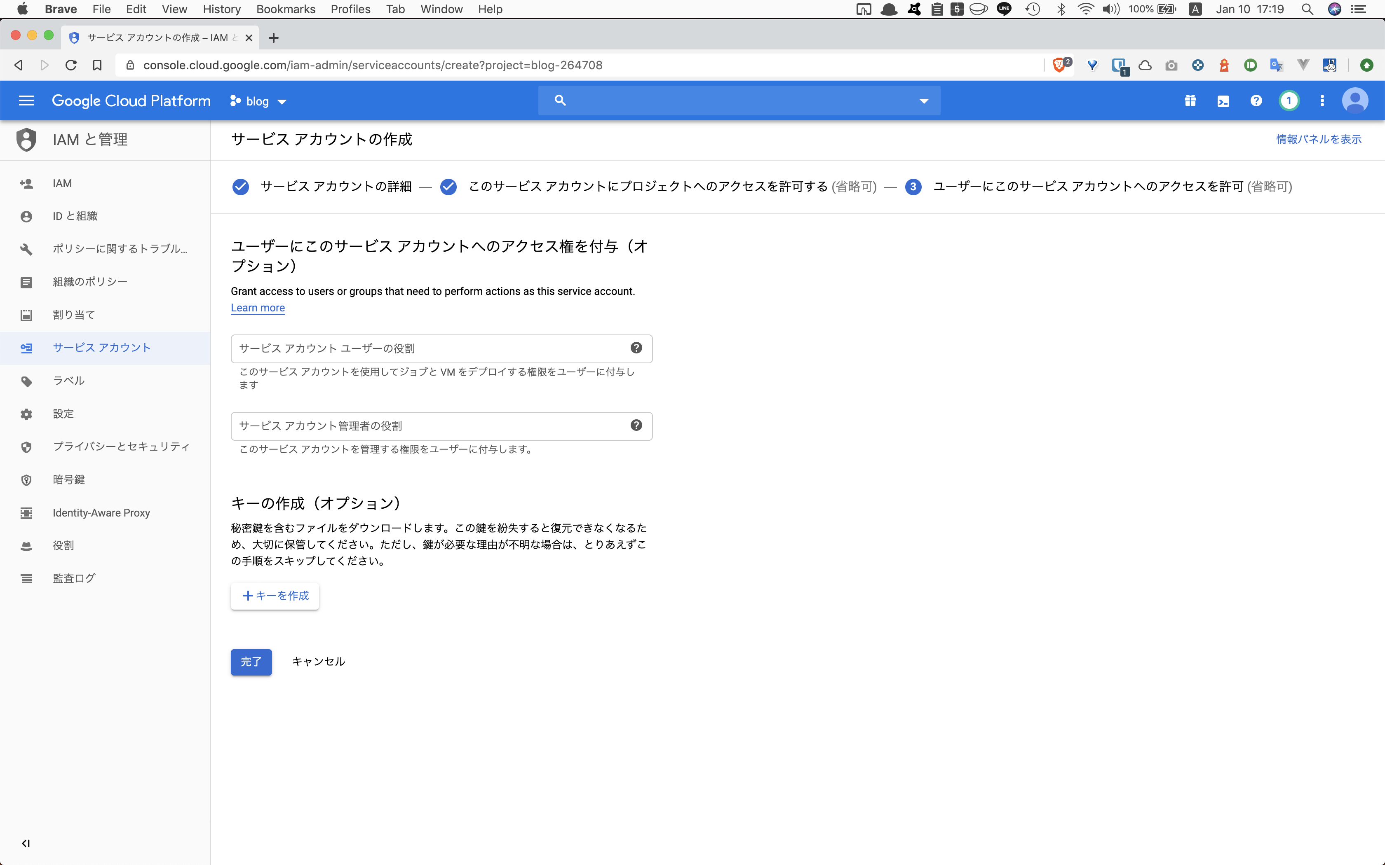Select 監査ログ in the sidebar
Viewport: 1385px width, 865px height.
coord(74,578)
